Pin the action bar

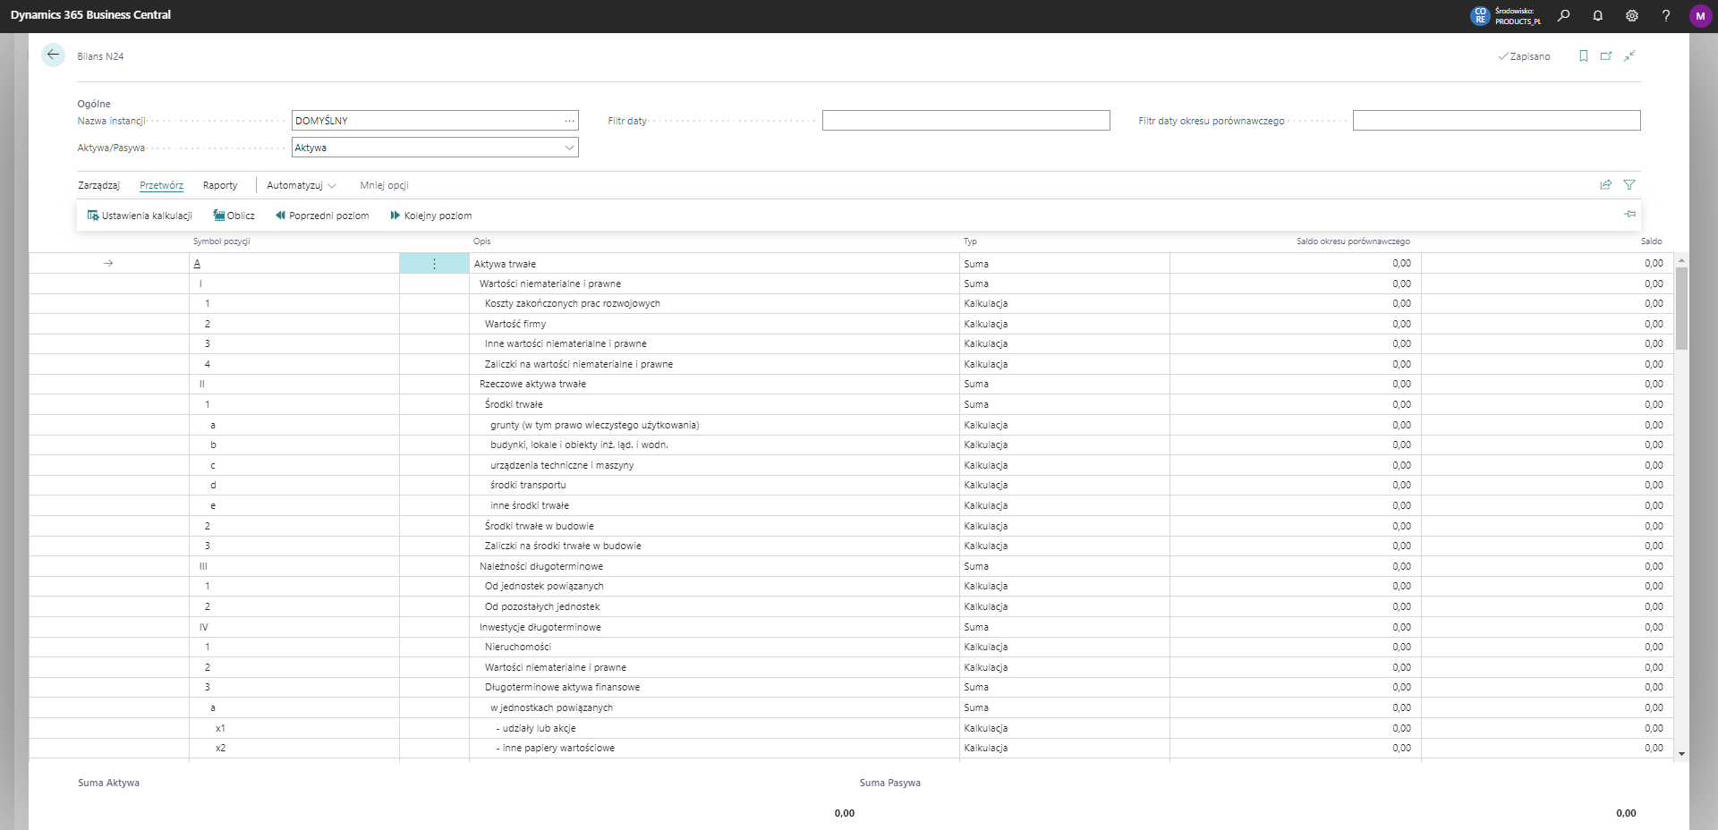(x=1629, y=215)
